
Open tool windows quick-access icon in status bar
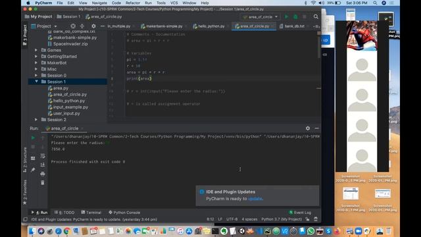tap(25, 219)
